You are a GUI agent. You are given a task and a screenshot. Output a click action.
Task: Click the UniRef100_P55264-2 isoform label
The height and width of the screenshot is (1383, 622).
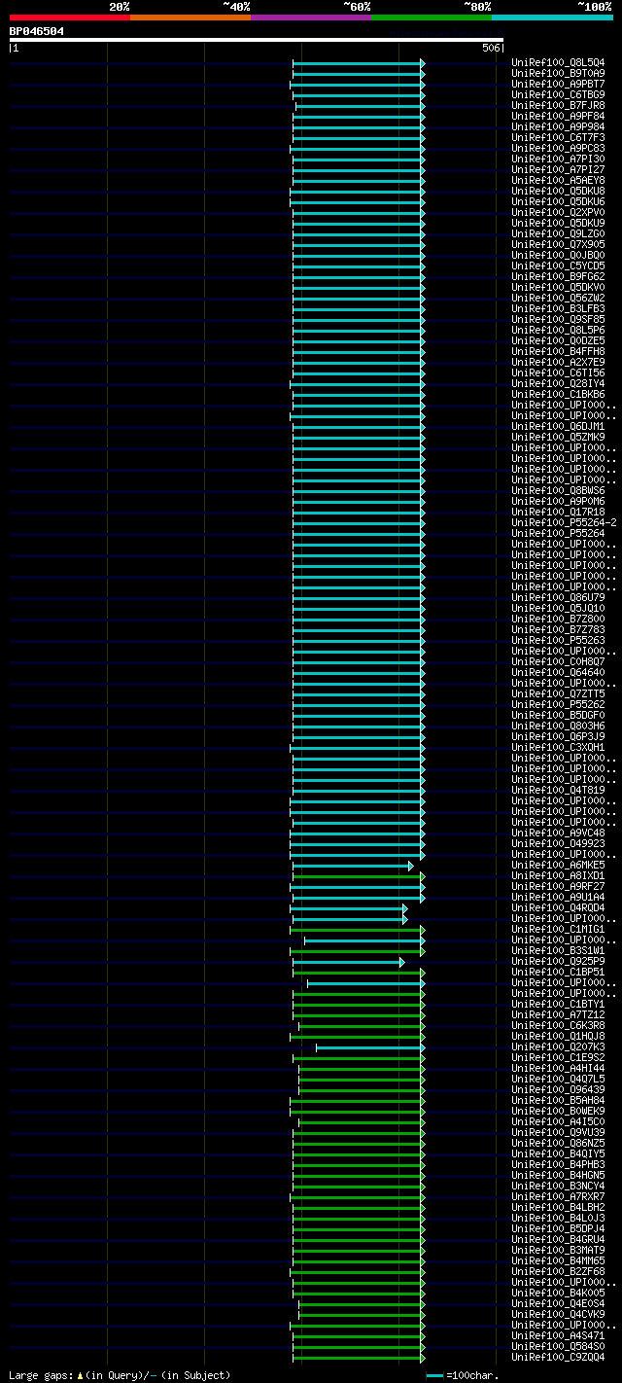point(564,522)
